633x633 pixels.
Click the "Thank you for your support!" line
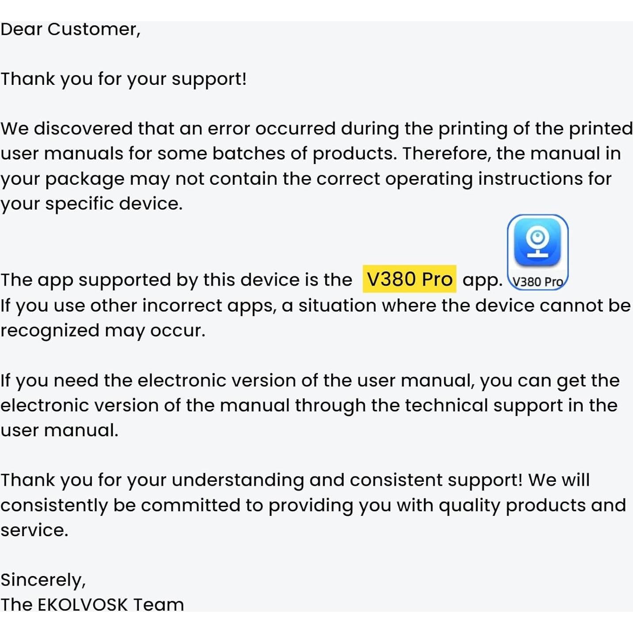[123, 79]
